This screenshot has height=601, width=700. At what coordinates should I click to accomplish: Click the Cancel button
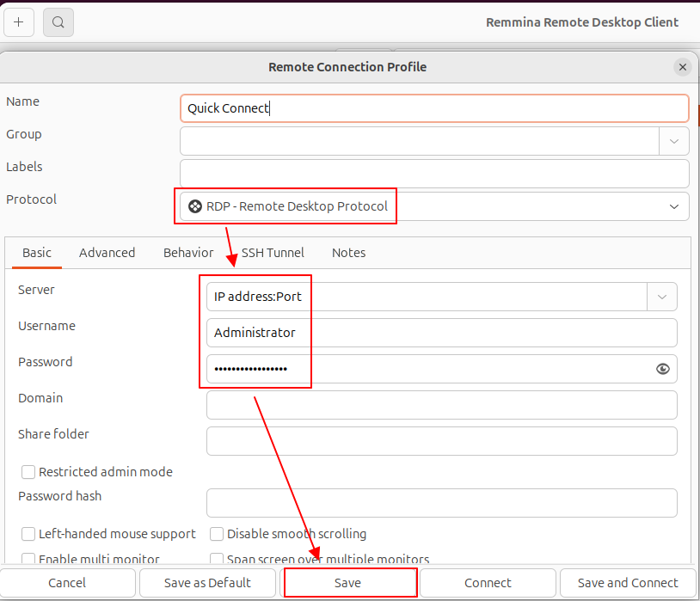67,583
